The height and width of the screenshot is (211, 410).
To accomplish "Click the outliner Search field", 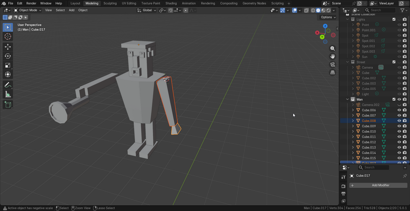I will pyautogui.click(x=380, y=10).
